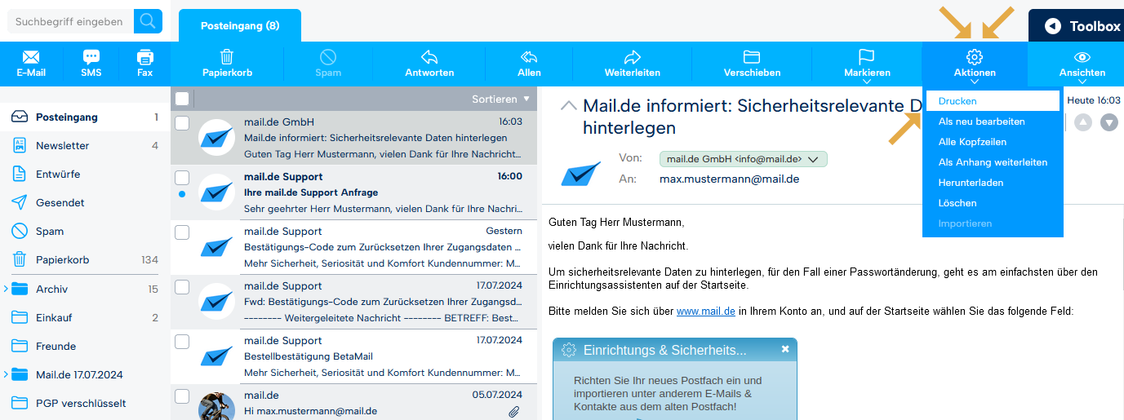This screenshot has height=420, width=1124.
Task: Select Als neu bearbeiten
Action: pos(993,122)
